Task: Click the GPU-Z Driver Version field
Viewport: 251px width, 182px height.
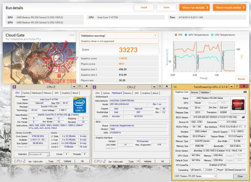Action: [x=218, y=151]
